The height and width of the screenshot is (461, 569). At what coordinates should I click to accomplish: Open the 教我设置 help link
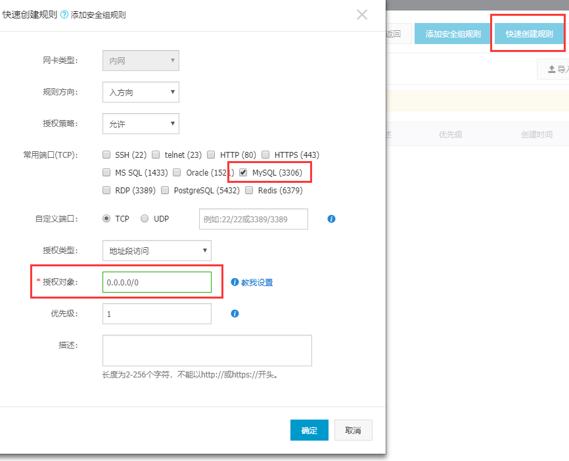[x=257, y=282]
